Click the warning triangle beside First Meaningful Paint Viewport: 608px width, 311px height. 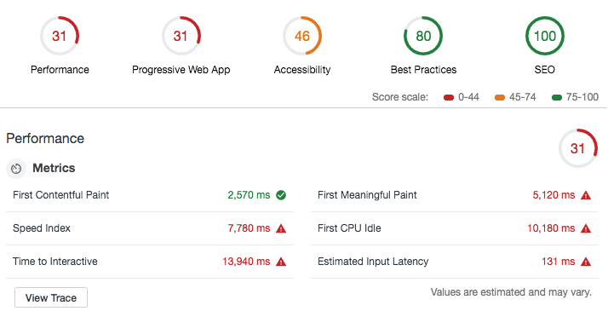click(586, 195)
